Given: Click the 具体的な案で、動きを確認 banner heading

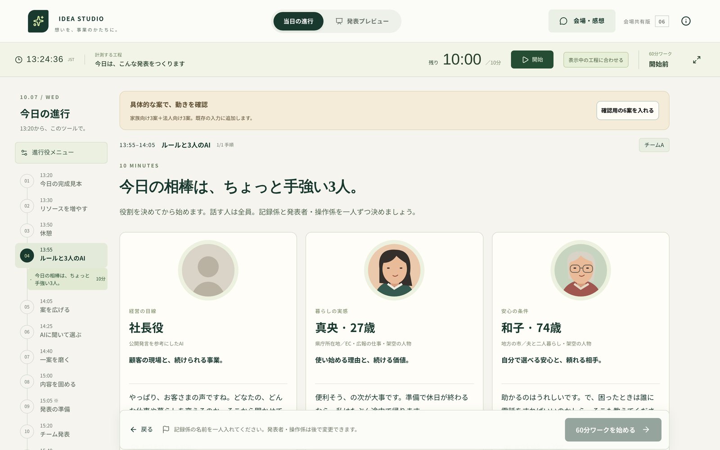Looking at the screenshot, I should (169, 104).
